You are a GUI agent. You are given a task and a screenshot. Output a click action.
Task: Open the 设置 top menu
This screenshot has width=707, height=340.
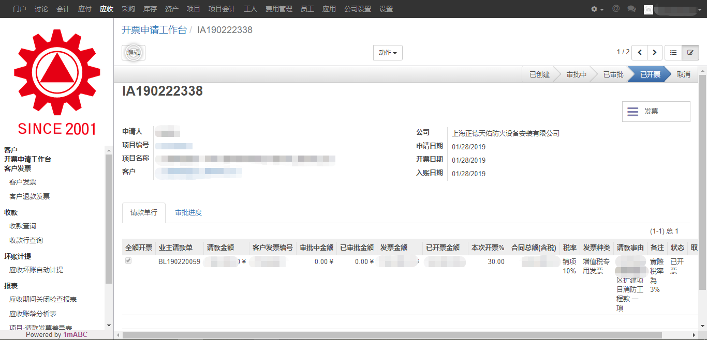click(386, 9)
